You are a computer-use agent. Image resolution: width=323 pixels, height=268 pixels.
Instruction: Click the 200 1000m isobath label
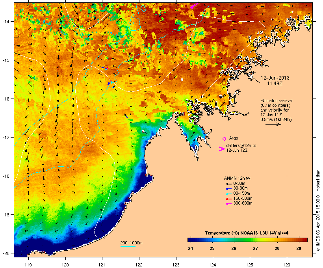[131, 243]
